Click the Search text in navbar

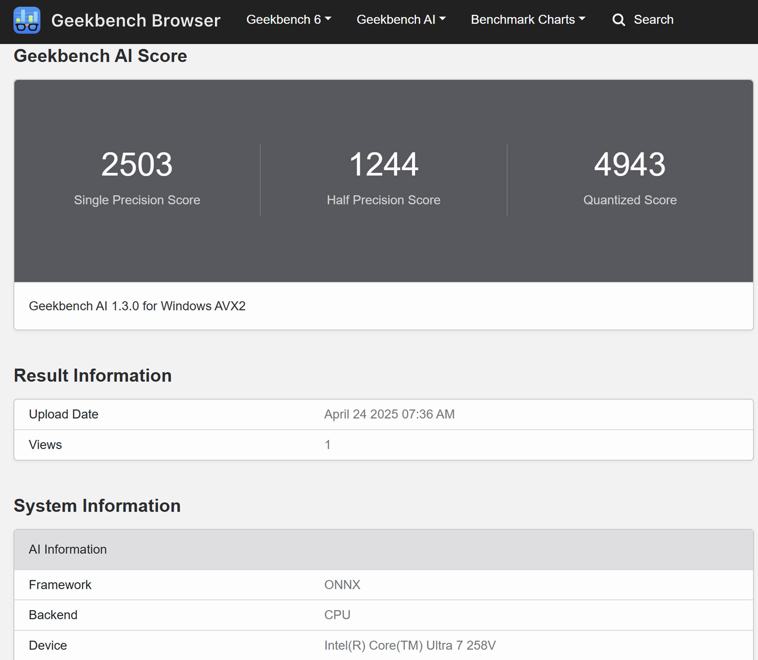coord(653,20)
